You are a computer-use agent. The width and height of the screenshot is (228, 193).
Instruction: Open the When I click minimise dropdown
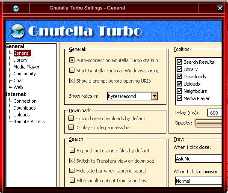tap(198, 181)
